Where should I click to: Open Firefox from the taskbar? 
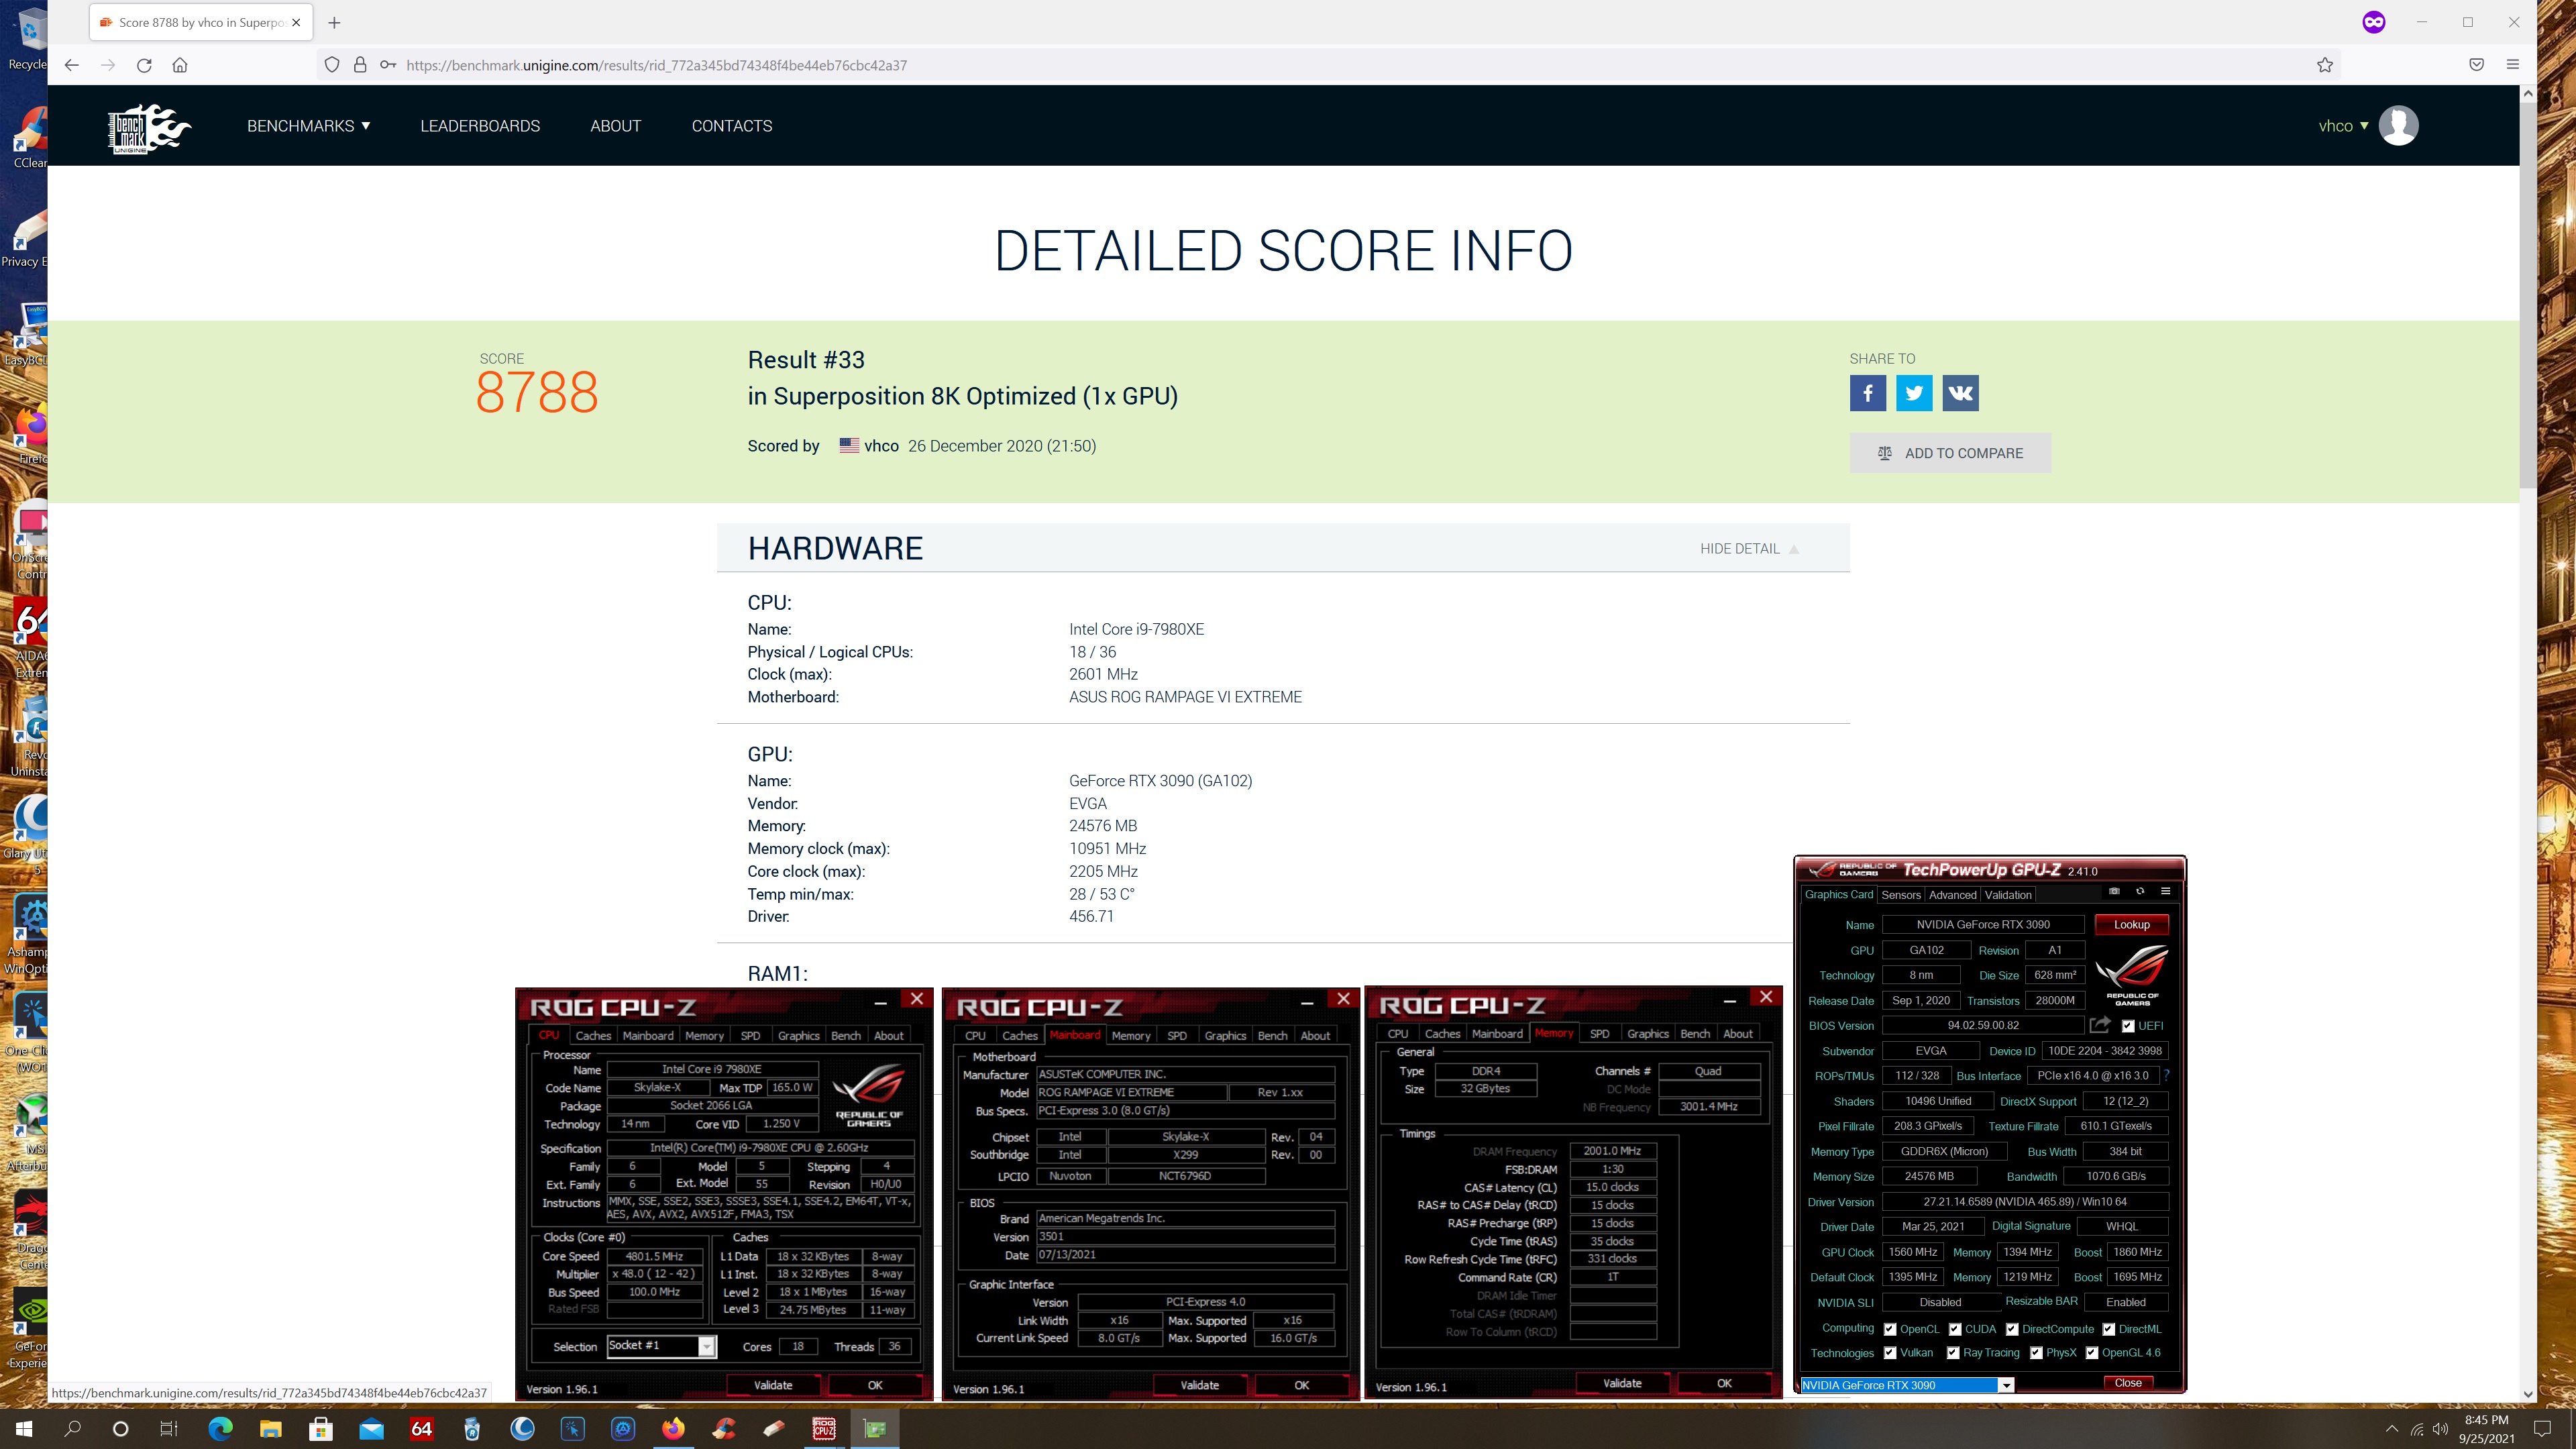673,1428
